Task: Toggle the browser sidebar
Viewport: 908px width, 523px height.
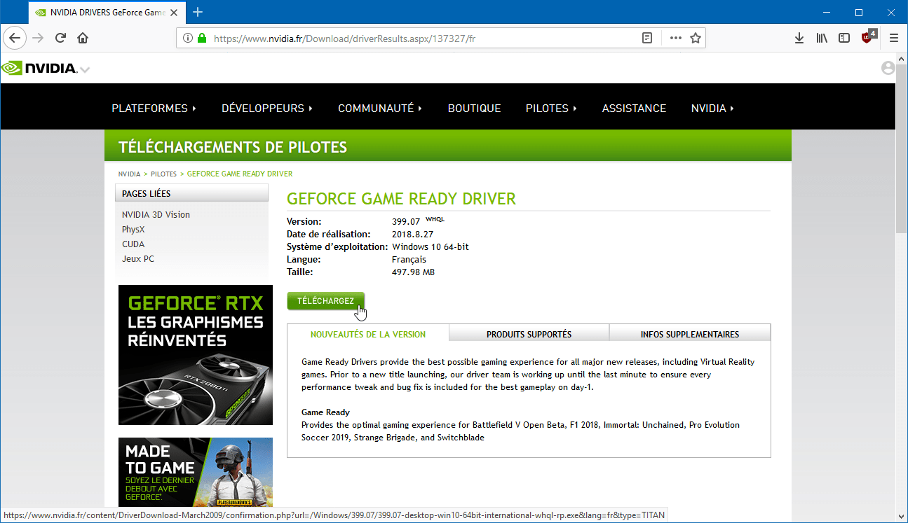Action: click(844, 39)
